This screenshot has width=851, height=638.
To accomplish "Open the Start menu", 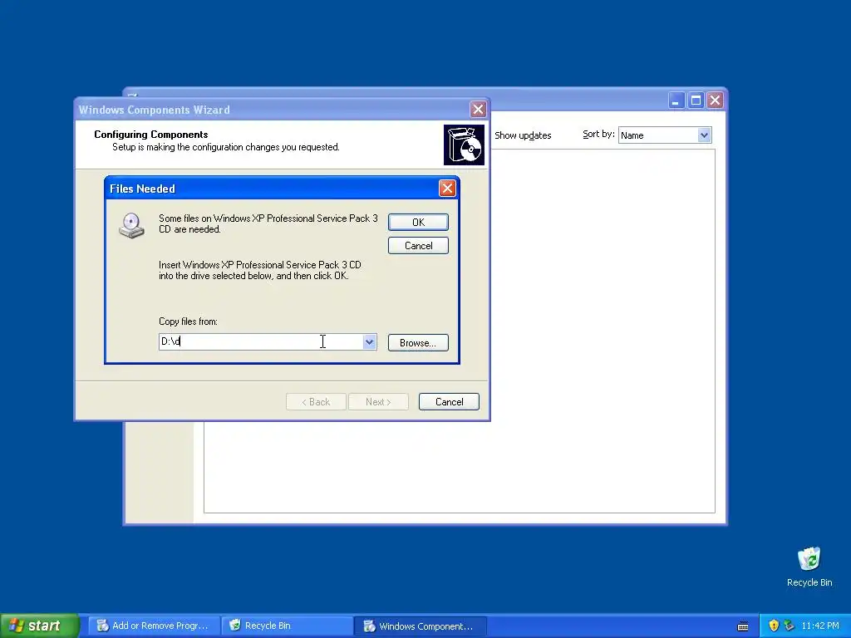I will pyautogui.click(x=39, y=626).
